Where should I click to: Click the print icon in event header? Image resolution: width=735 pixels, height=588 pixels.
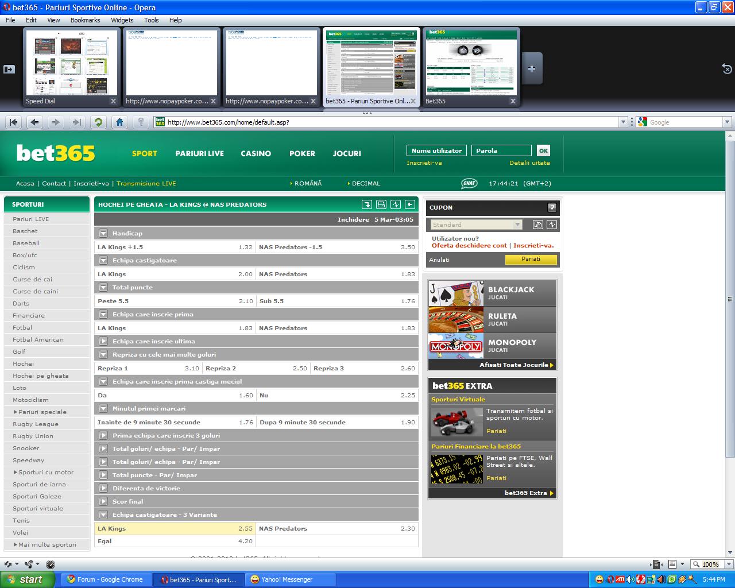click(x=381, y=204)
